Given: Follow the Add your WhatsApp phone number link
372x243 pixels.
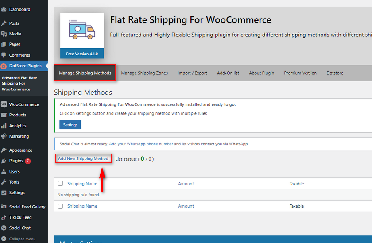Looking at the screenshot, I should click(x=141, y=144).
